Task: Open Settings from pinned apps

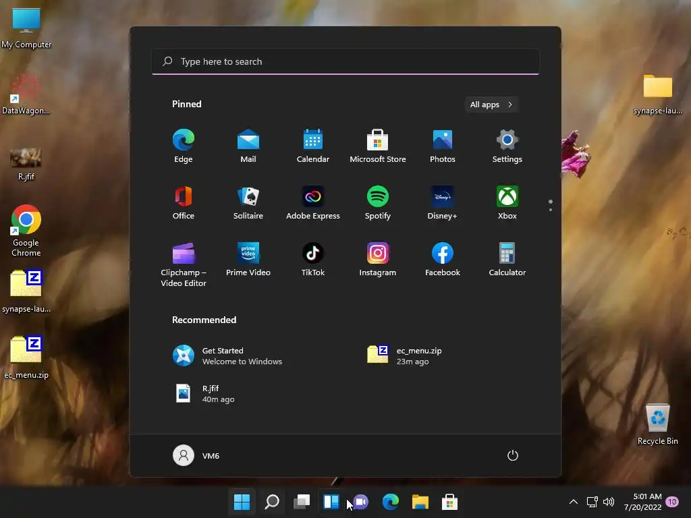Action: pyautogui.click(x=507, y=146)
